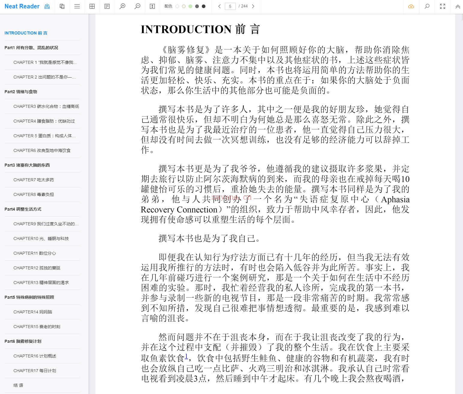463x394 pixels.
Task: Open 结语 in contents list
Action: point(18,385)
